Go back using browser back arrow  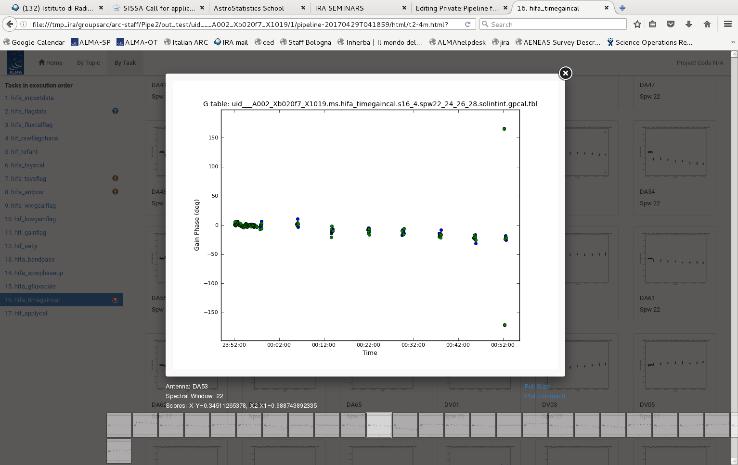point(10,24)
